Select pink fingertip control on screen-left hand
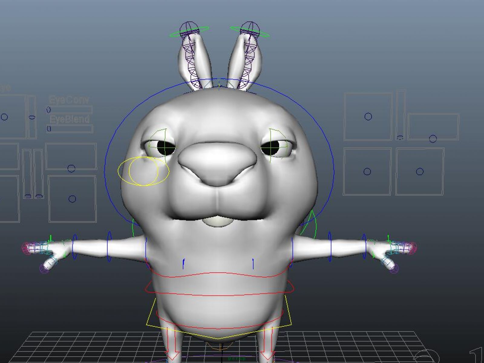This screenshot has width=484, height=363. point(27,248)
